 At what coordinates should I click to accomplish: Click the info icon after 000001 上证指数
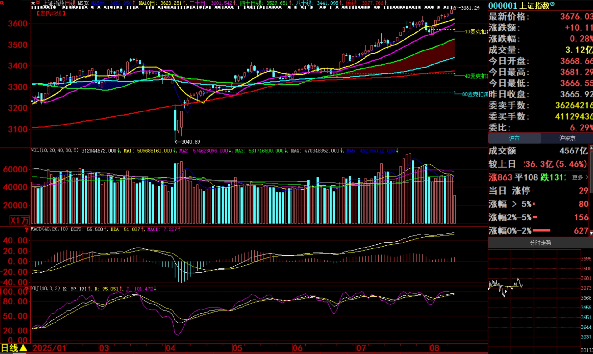pyautogui.click(x=552, y=4)
